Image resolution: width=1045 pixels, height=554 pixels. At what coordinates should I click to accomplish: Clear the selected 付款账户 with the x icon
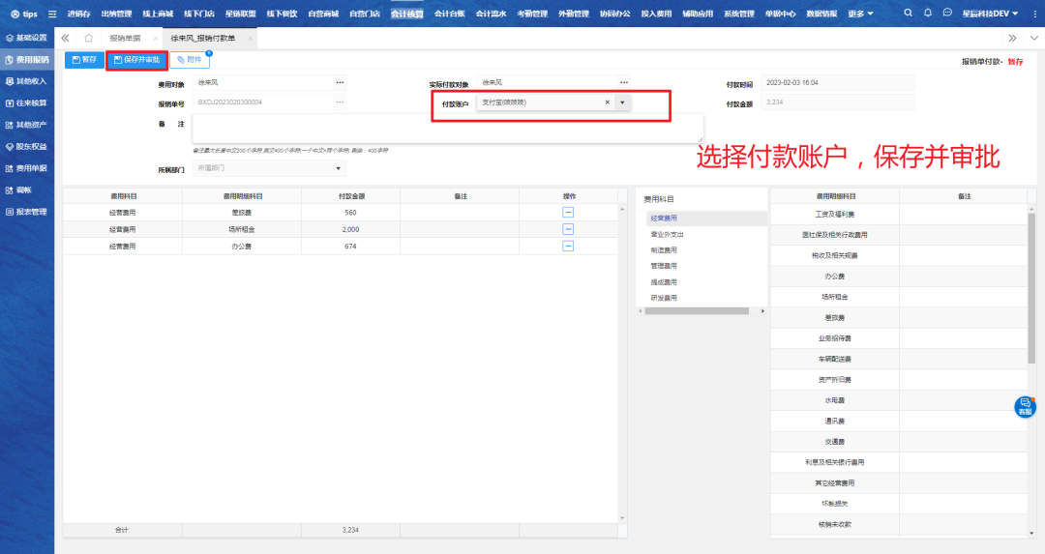click(x=608, y=102)
